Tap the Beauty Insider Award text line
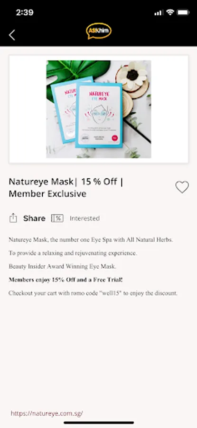The height and width of the screenshot is (428, 197). click(62, 266)
